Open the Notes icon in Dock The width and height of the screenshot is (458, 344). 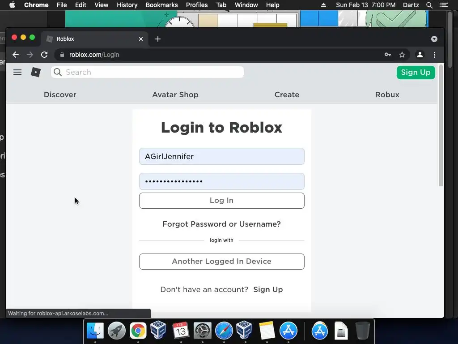267,331
